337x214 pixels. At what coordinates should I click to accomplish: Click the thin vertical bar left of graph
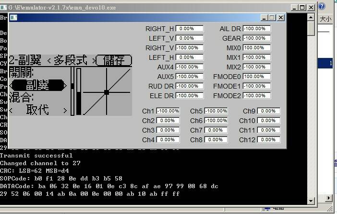[x=72, y=91]
